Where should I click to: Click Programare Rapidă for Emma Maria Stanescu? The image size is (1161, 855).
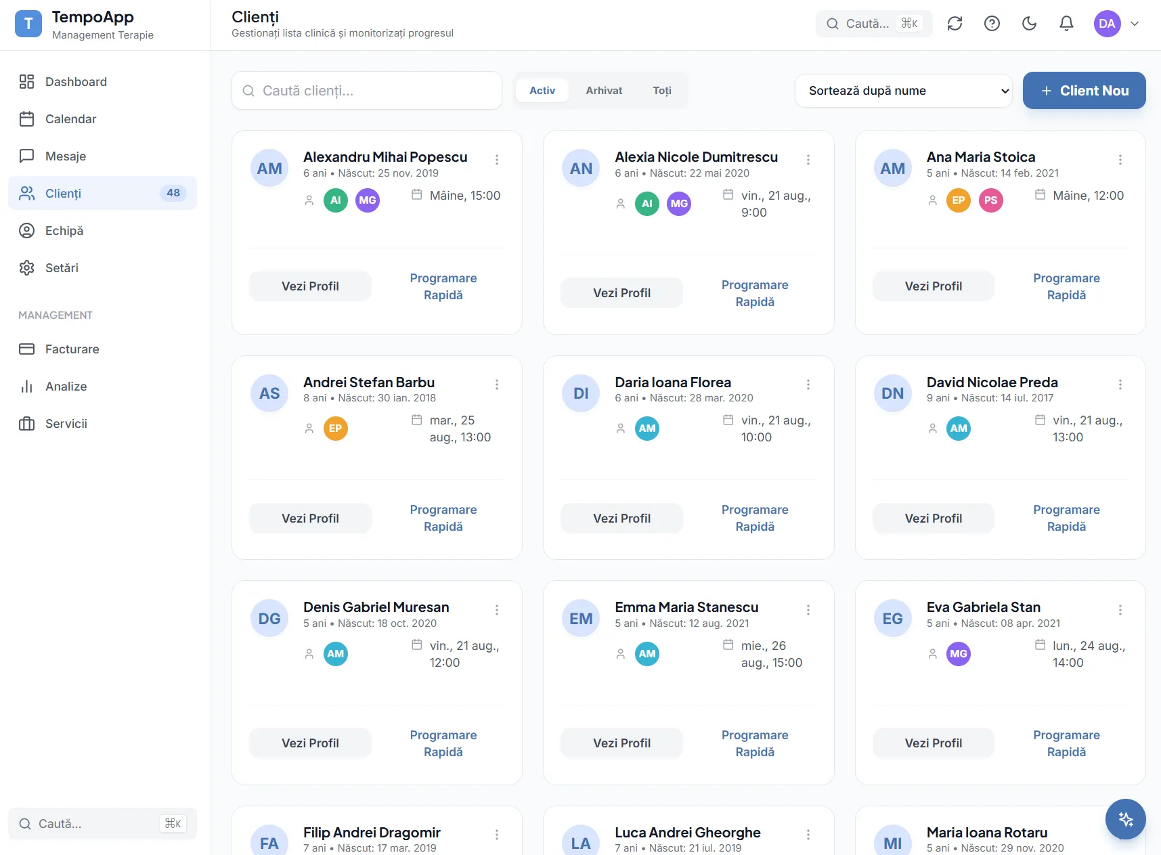coord(755,743)
